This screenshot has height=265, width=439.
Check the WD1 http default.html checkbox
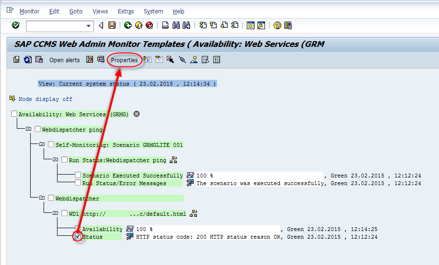pos(64,213)
